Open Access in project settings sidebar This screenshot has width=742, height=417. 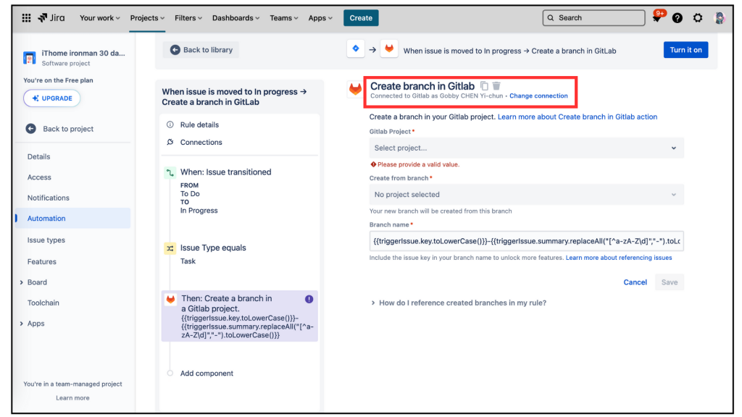coord(39,177)
